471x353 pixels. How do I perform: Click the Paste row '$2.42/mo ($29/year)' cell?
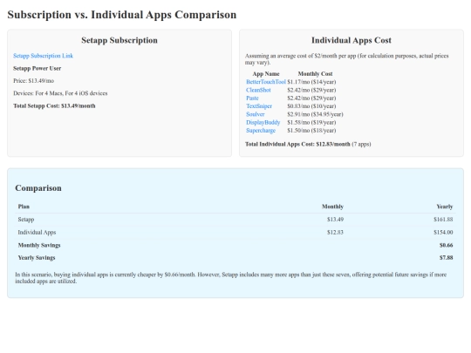(311, 98)
